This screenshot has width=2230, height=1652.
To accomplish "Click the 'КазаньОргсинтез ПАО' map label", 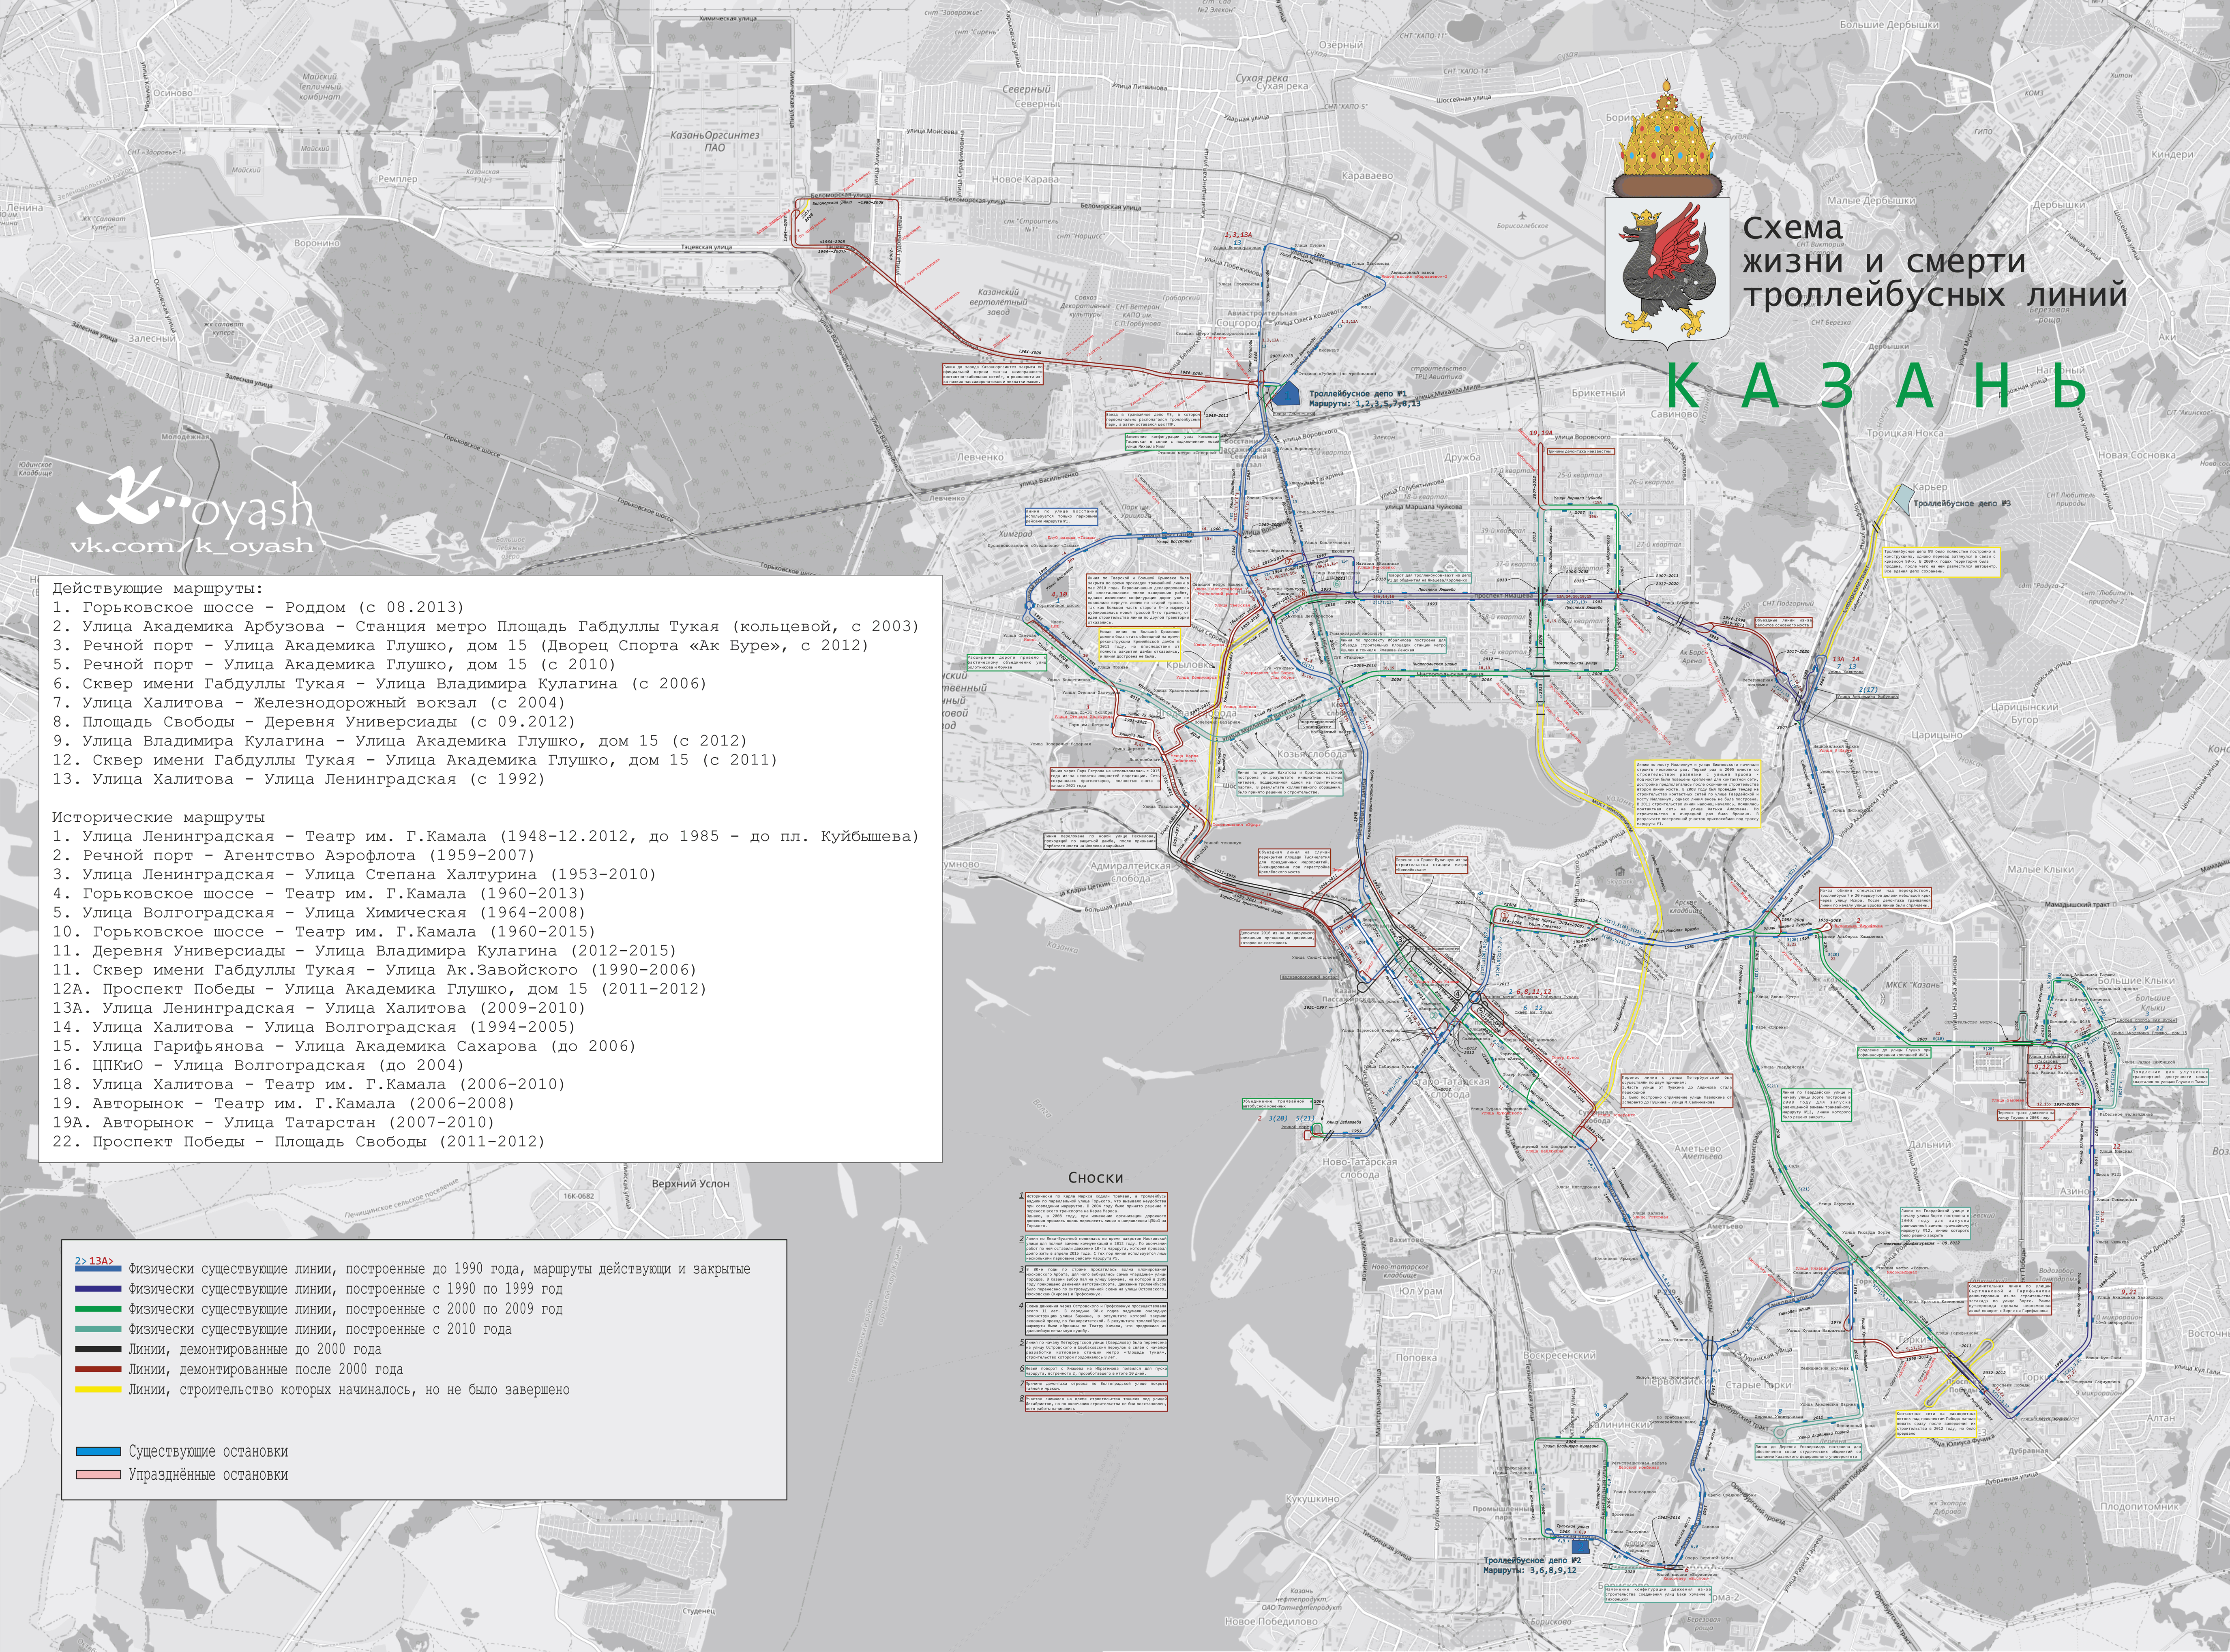I will (715, 141).
